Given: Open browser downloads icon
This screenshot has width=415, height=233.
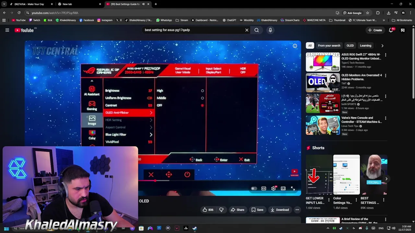Looking at the screenshot, I should point(388,13).
